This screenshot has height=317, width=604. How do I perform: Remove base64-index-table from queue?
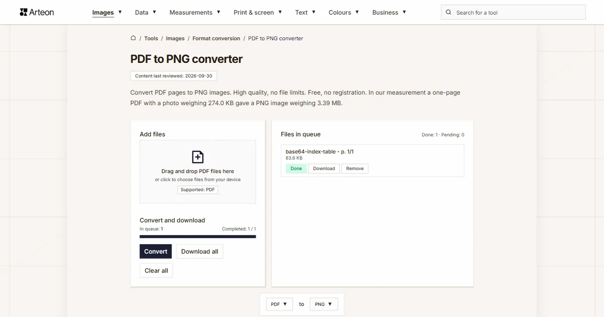(355, 169)
